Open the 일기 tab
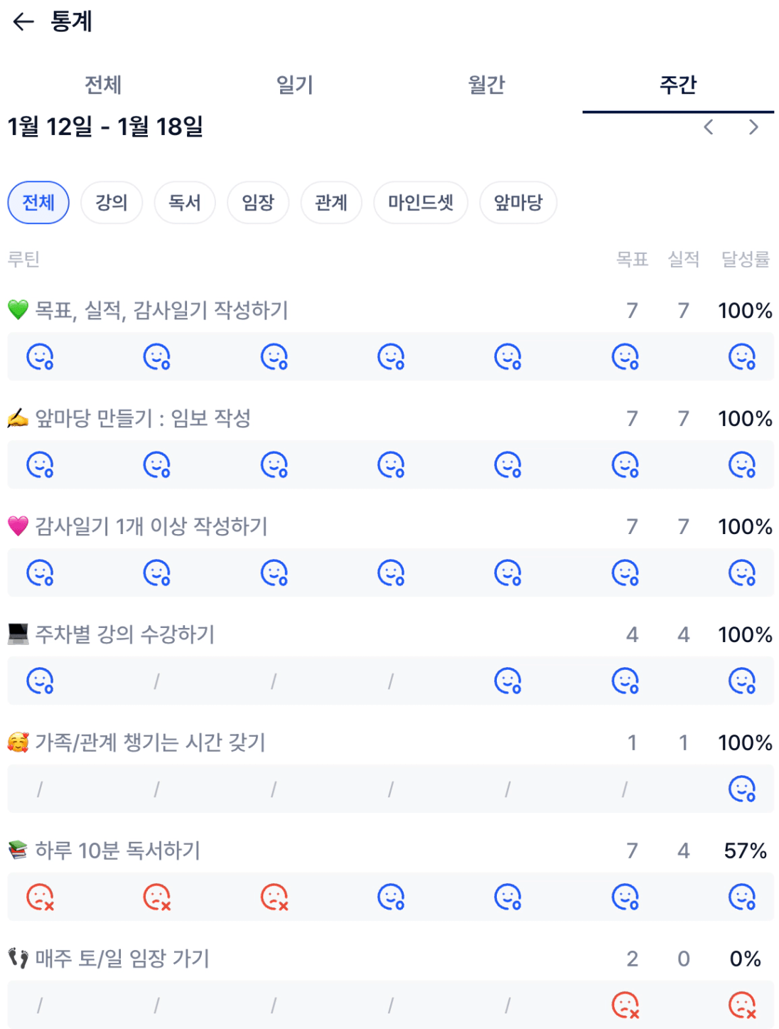 (x=294, y=85)
